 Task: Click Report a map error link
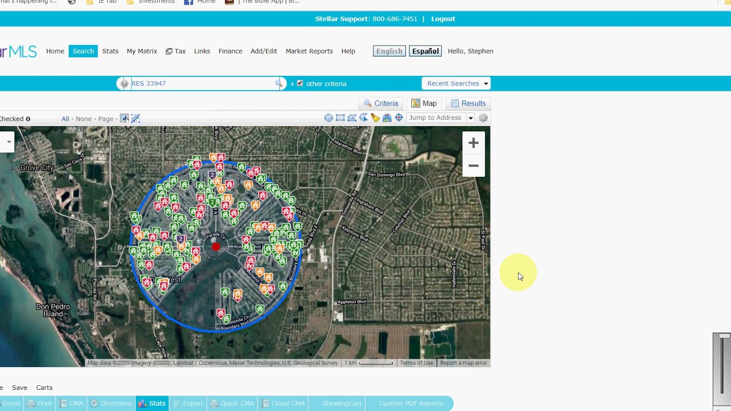coord(463,363)
